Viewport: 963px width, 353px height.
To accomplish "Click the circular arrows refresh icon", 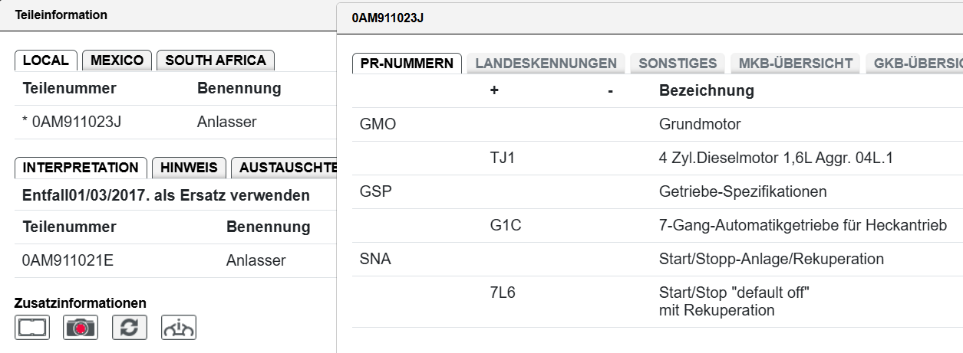I will click(x=130, y=328).
